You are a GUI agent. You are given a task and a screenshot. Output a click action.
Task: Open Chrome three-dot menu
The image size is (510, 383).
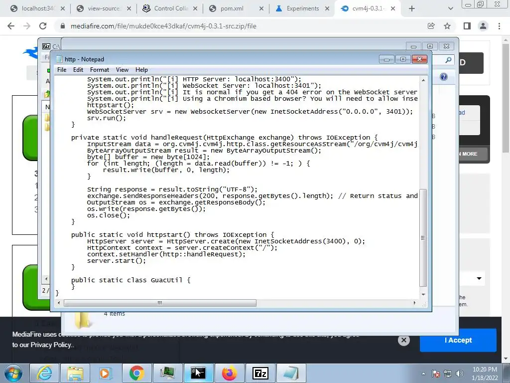[499, 26]
